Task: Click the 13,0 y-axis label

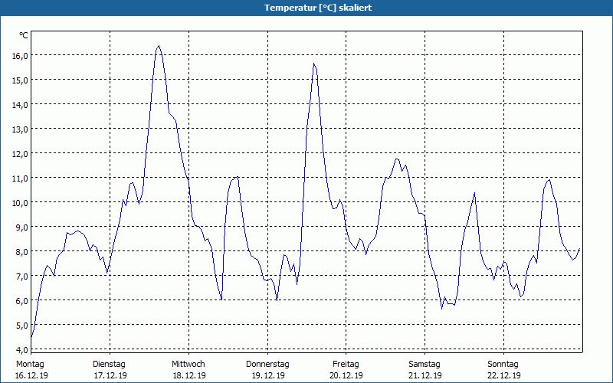Action: [x=20, y=129]
